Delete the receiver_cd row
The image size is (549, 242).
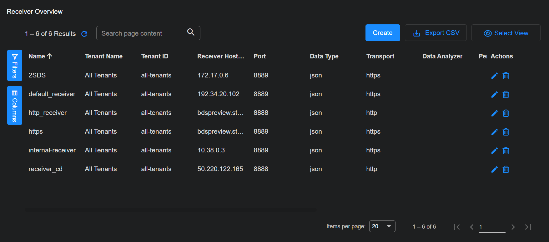coord(506,170)
